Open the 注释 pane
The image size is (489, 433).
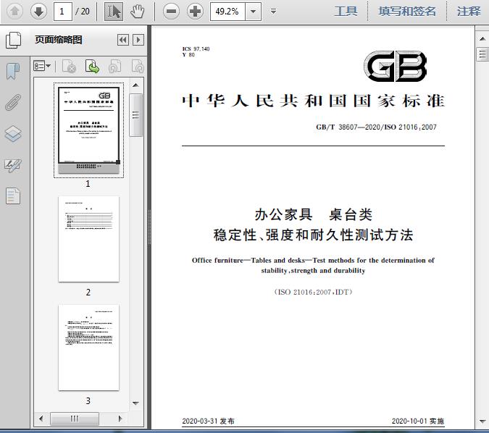[469, 12]
